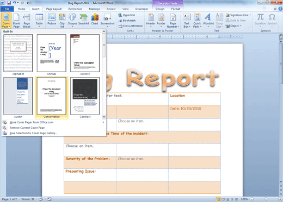This screenshot has width=283, height=202.
Task: Open Clip Art pane
Action: pyautogui.click(x=62, y=21)
